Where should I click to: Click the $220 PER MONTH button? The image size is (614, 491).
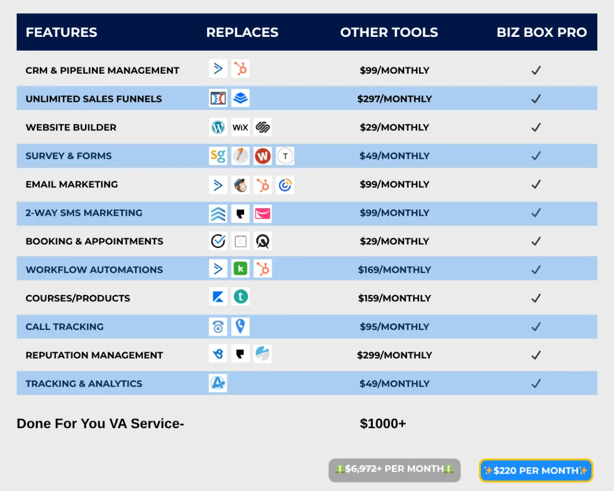click(x=536, y=471)
